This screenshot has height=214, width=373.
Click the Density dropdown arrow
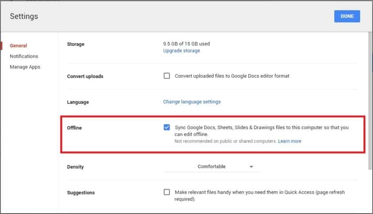coord(251,167)
